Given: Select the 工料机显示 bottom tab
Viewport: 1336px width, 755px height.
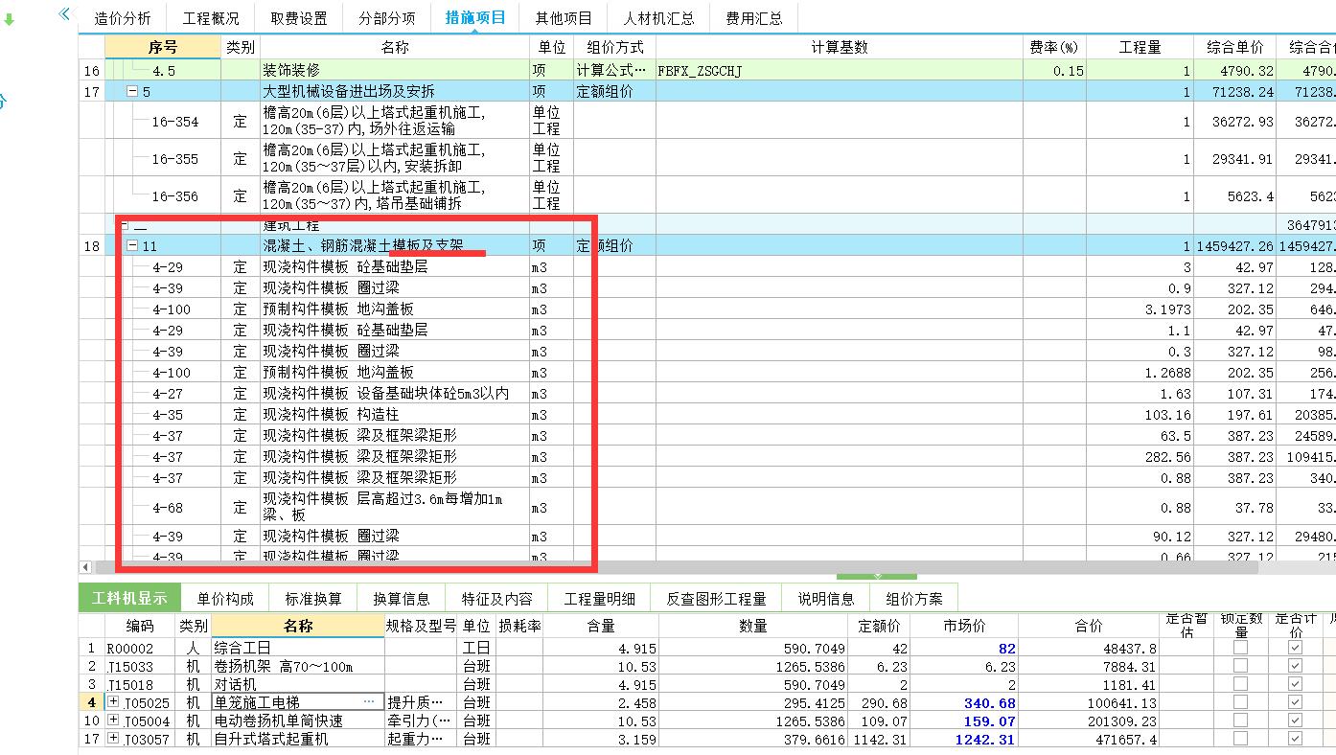Looking at the screenshot, I should (129, 598).
